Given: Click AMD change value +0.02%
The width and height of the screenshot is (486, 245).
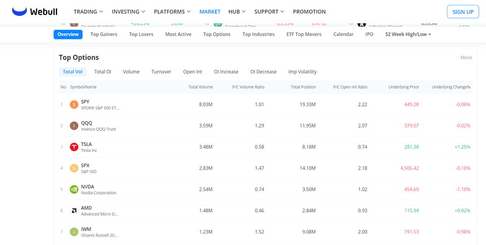Looking at the screenshot, I should coord(462,210).
